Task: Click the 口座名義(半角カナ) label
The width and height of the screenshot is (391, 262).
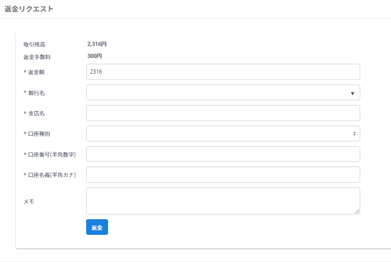Action: coord(50,175)
